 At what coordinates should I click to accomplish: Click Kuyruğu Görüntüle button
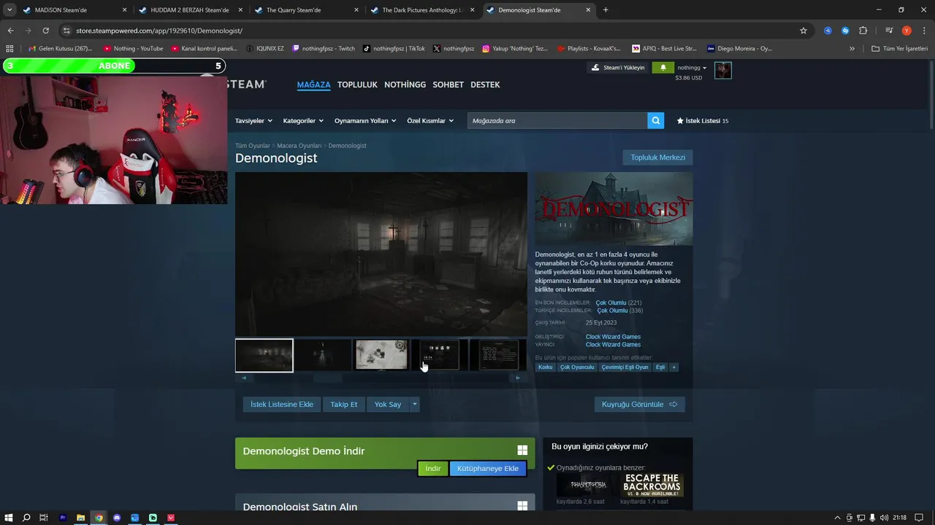(639, 404)
